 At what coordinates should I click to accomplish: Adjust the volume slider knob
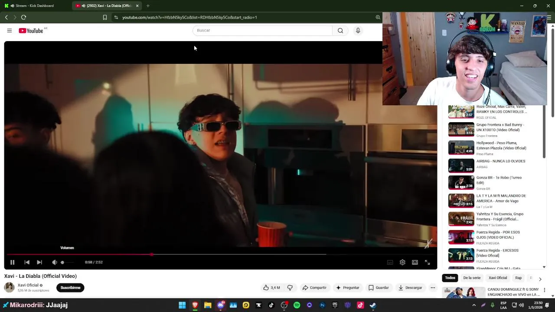pyautogui.click(x=62, y=262)
